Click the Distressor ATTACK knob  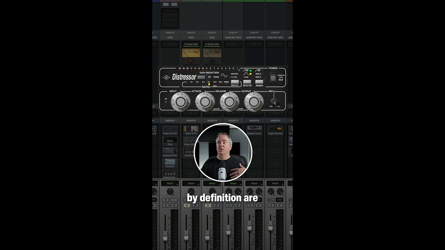205,102
